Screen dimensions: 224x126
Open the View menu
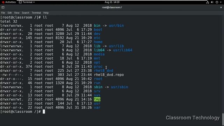click(17, 13)
